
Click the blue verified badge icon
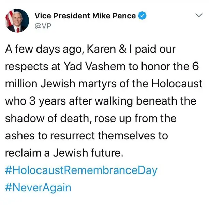pos(143,16)
